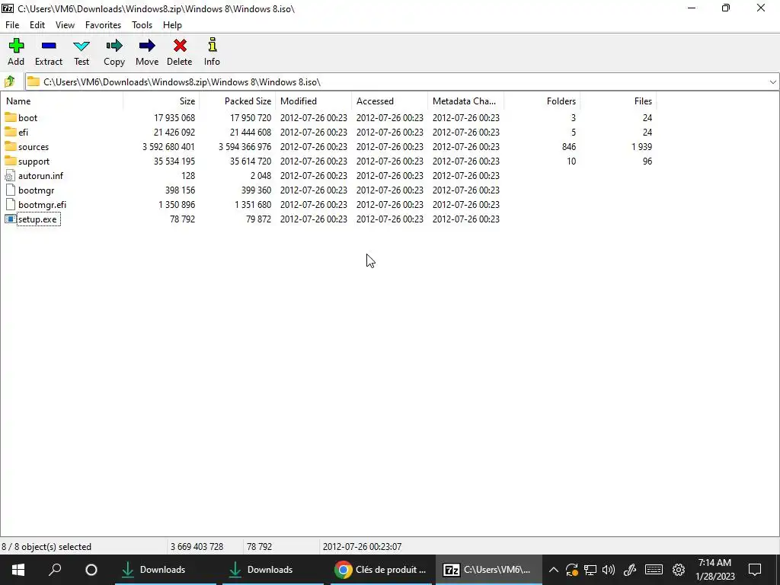Viewport: 780px width, 585px height.
Task: Sort by the Size column header
Action: 161,101
